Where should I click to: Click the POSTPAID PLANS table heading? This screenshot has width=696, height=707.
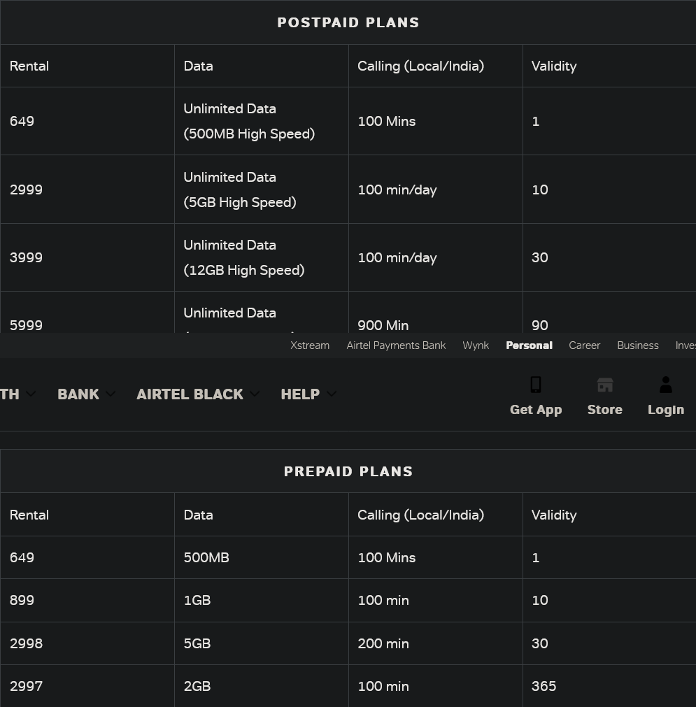coord(348,22)
